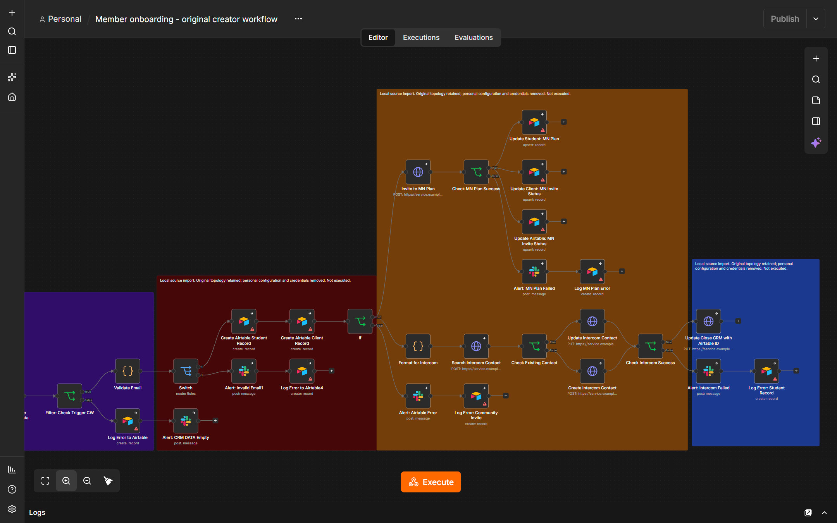Click the zoom out icon
Screen dimensions: 837x523
pos(87,481)
